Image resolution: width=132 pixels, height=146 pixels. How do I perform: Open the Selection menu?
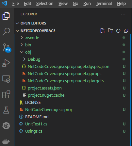point(45,4)
